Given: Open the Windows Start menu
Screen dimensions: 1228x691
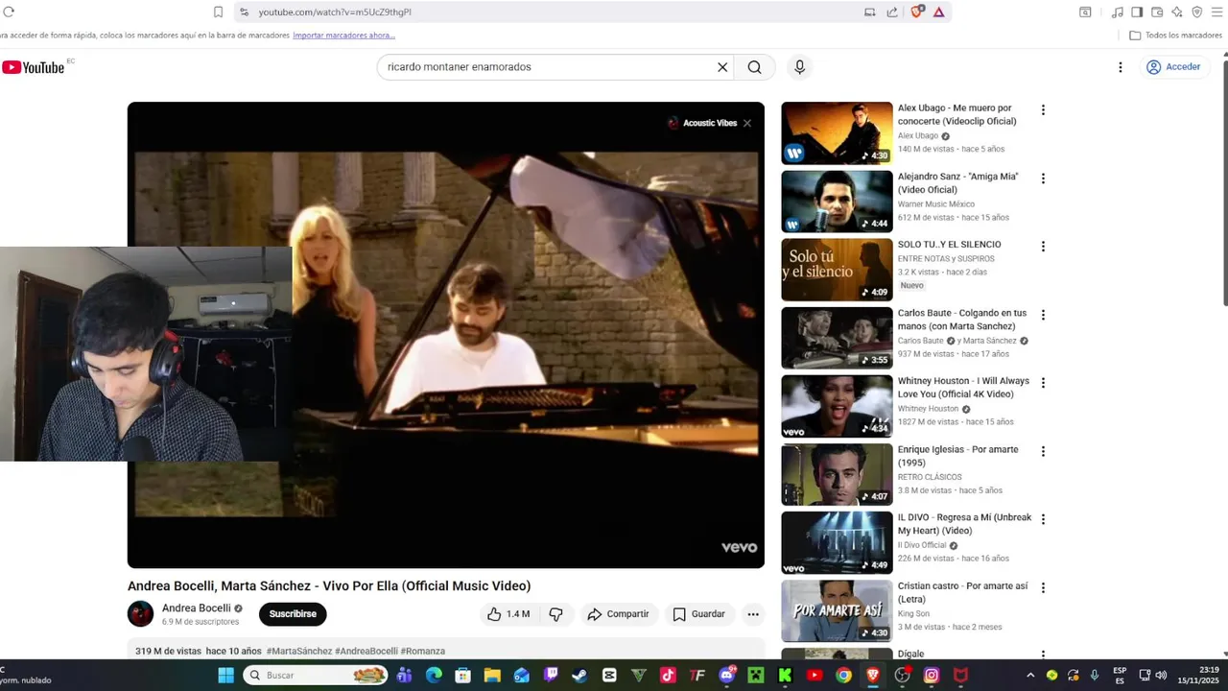Looking at the screenshot, I should [225, 676].
